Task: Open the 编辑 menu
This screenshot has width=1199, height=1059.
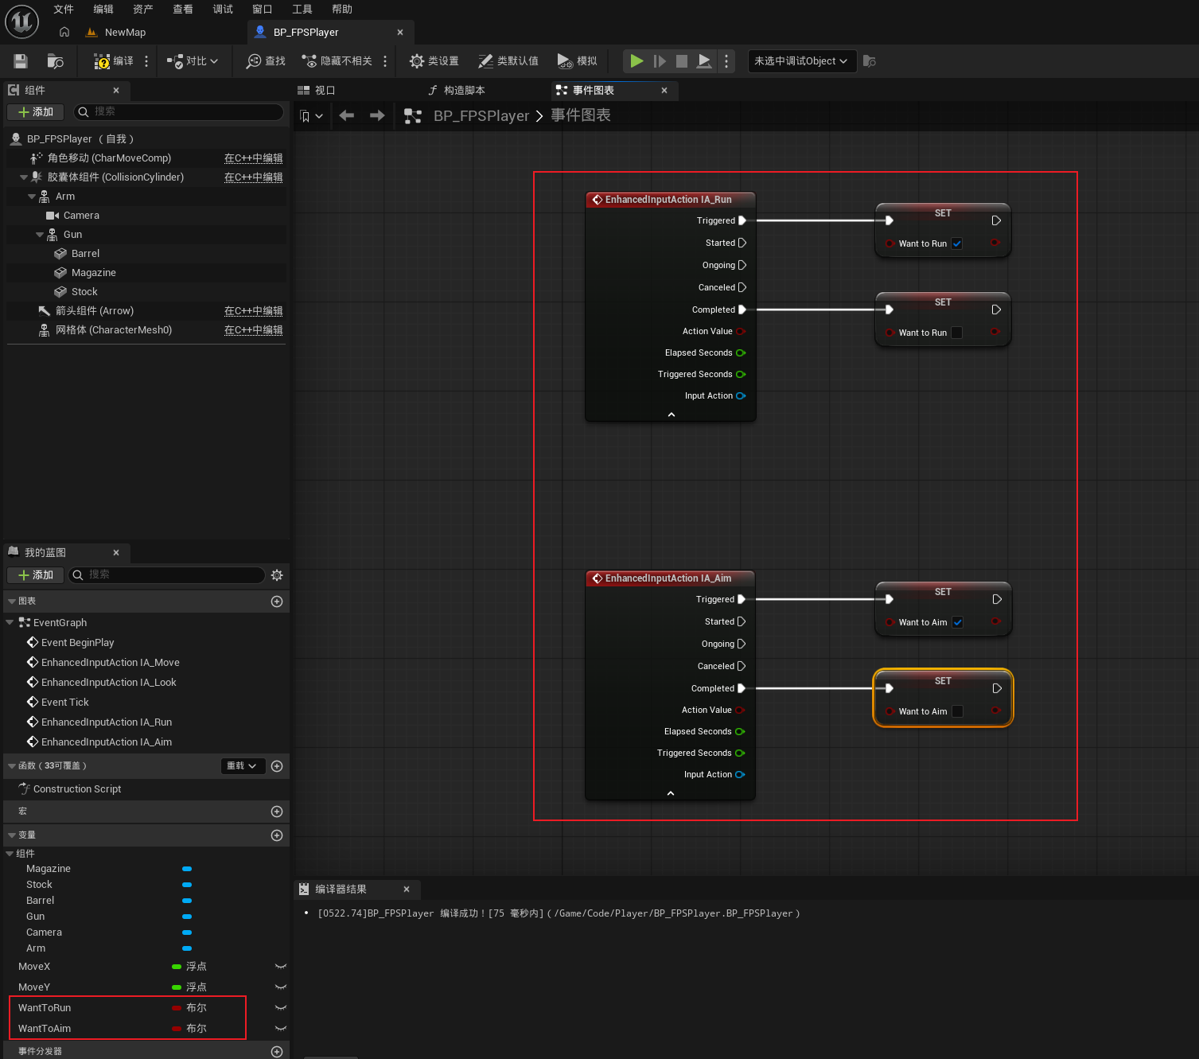Action: 103,10
